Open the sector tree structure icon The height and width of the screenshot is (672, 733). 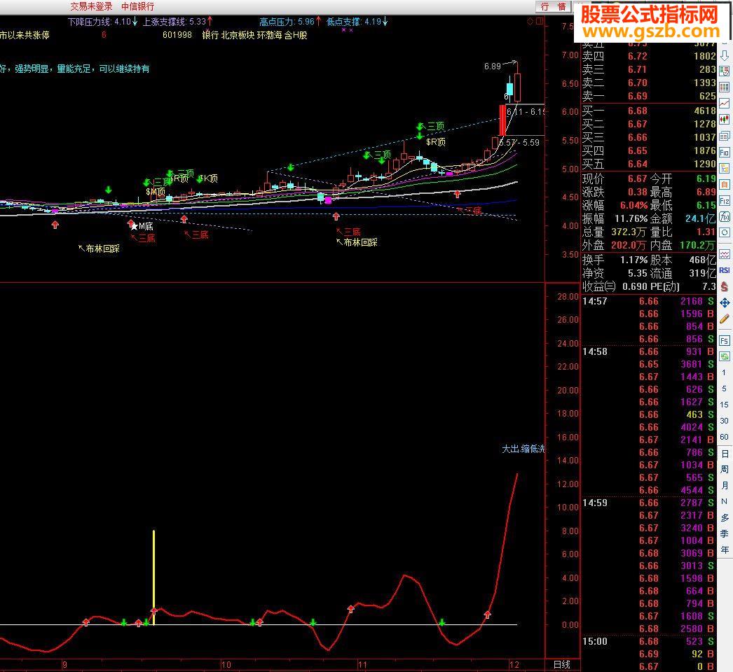pyautogui.click(x=724, y=168)
